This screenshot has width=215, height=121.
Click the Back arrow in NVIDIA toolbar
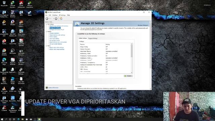(x=47, y=18)
